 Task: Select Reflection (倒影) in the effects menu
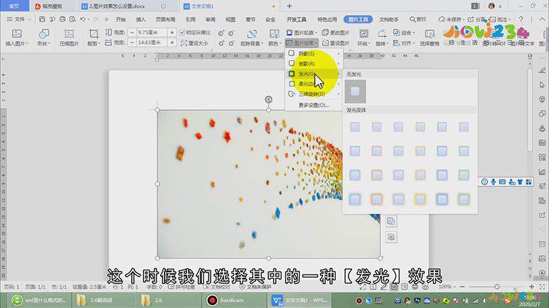314,64
